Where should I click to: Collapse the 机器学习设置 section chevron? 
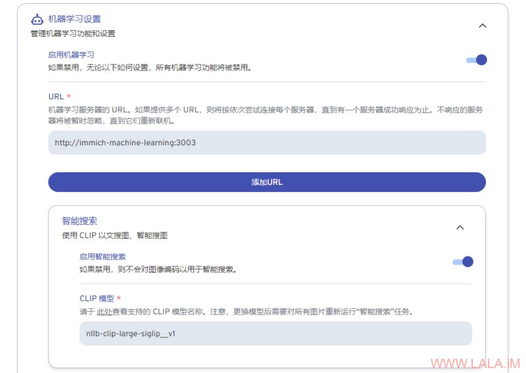coord(483,26)
